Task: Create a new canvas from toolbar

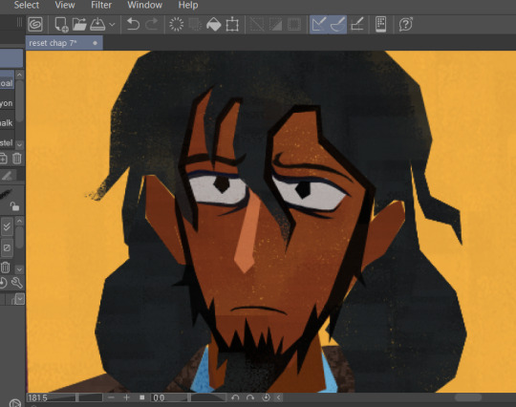Action: (x=61, y=24)
